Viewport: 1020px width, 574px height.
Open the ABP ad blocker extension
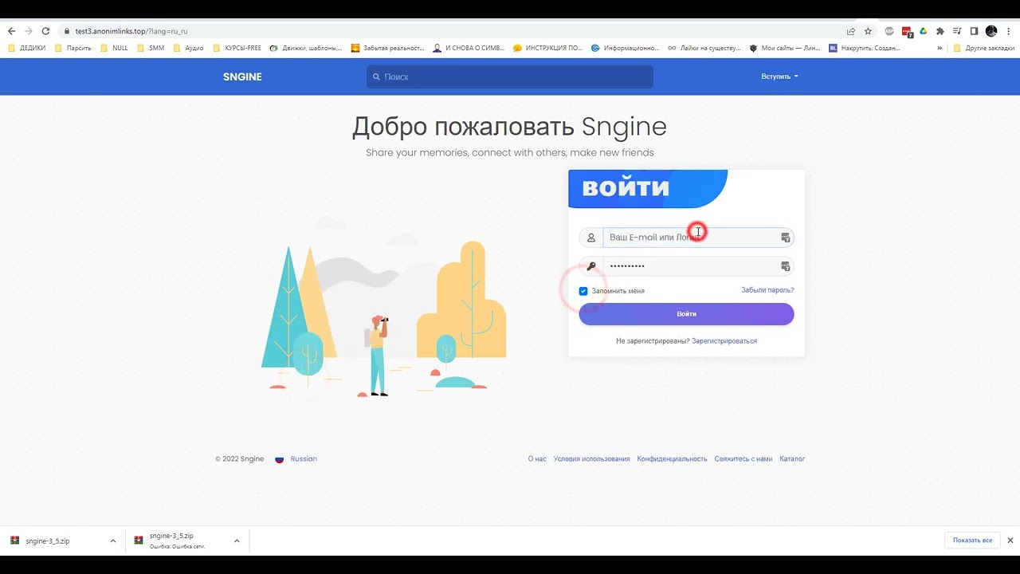pyautogui.click(x=889, y=31)
